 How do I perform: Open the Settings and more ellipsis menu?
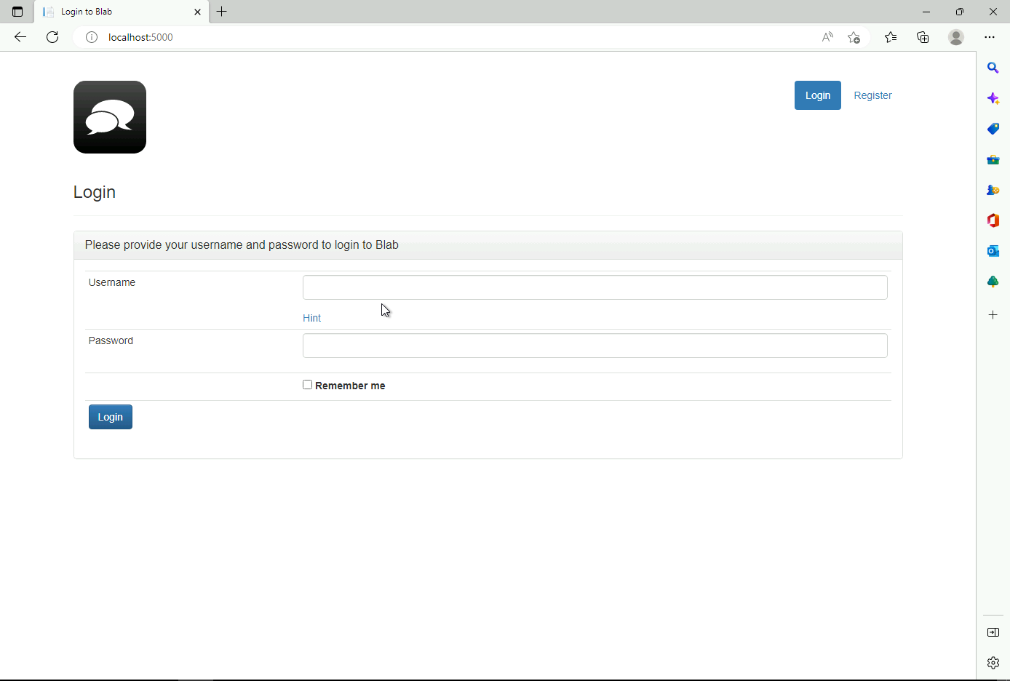click(990, 37)
